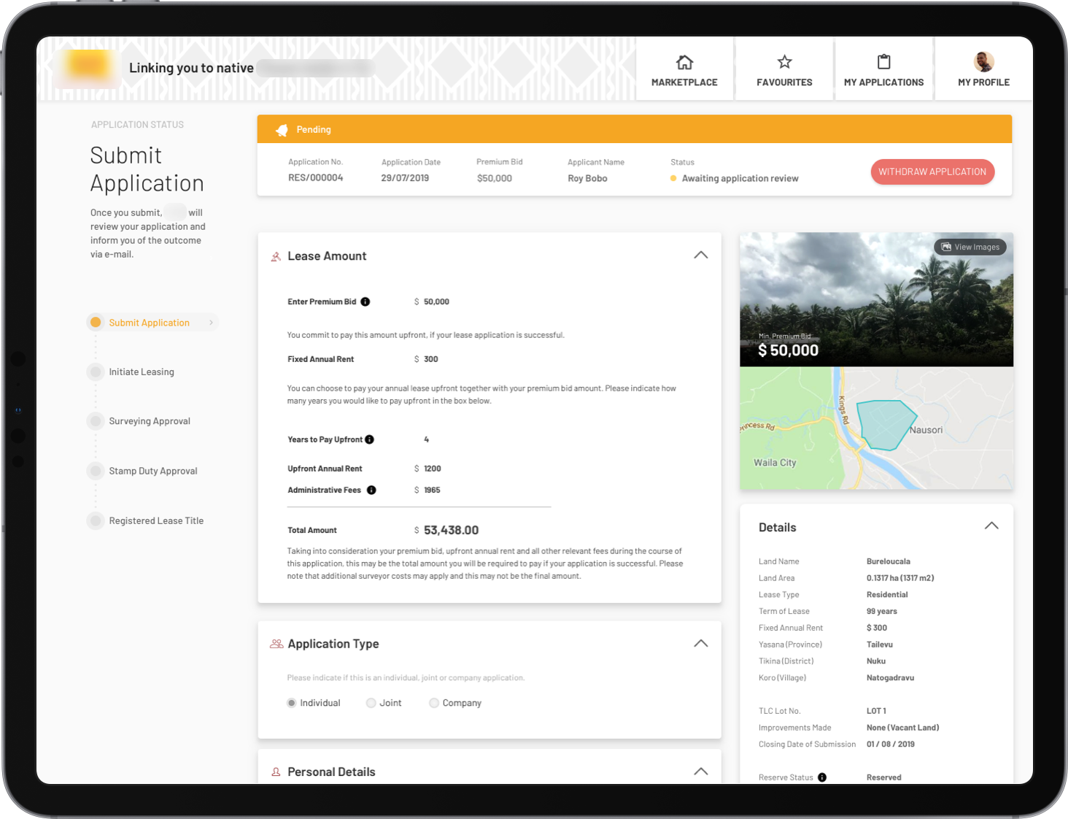Collapse the Application Type section
Image resolution: width=1068 pixels, height=819 pixels.
[700, 643]
